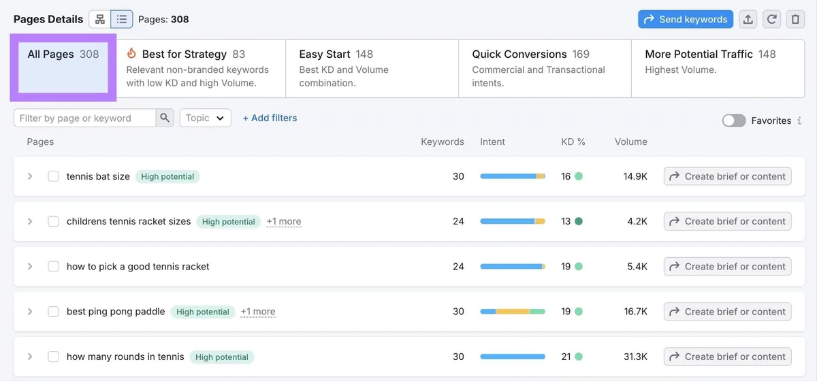The image size is (817, 381).
Task: Open the Topic dropdown
Action: 205,118
